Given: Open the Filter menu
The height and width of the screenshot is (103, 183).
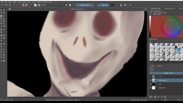Looking at the screenshot, I should 29,2.
